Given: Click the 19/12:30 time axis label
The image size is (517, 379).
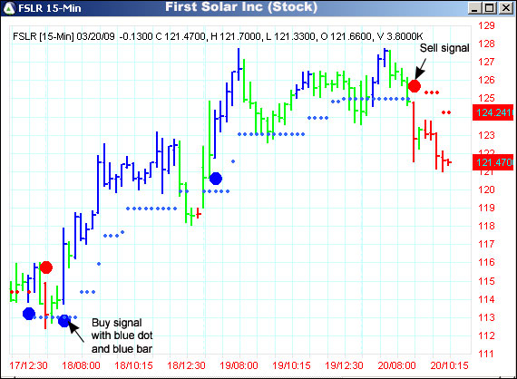Looking at the screenshot, I should (344, 365).
